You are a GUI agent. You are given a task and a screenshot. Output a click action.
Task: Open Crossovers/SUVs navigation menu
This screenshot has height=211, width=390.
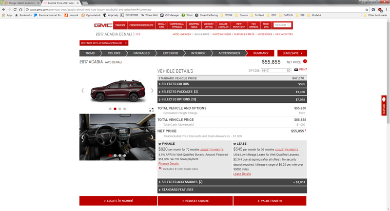(x=141, y=25)
